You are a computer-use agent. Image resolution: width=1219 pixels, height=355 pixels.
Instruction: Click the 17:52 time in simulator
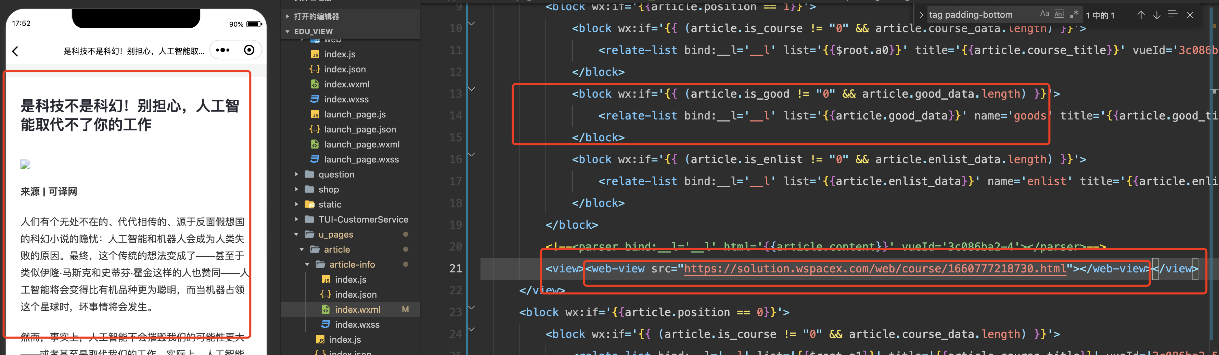coord(21,24)
